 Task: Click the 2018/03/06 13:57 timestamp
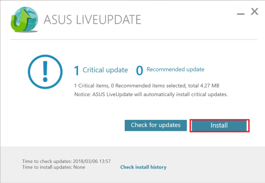92,161
